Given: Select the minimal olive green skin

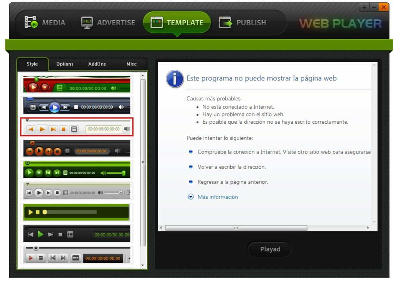Looking at the screenshot, I should pyautogui.click(x=77, y=212).
